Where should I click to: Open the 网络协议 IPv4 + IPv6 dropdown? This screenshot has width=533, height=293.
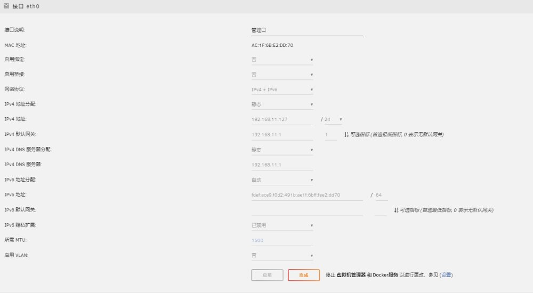pos(282,89)
